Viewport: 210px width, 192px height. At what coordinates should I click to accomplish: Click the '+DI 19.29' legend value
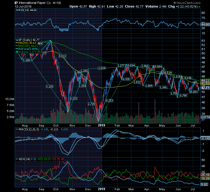click(x=44, y=159)
